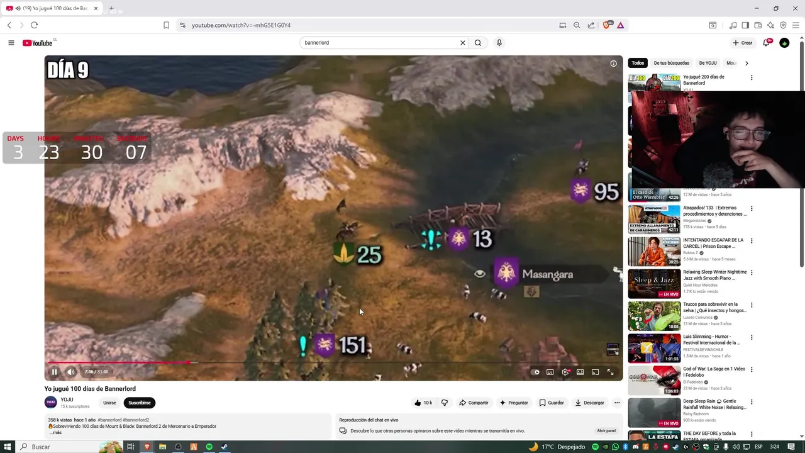Click the #bannerlord hashtag
Viewport: 805px width, 453px height.
pyautogui.click(x=109, y=420)
